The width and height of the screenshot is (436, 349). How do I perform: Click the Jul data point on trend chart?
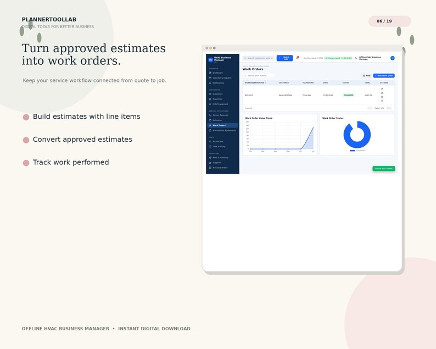[314, 128]
